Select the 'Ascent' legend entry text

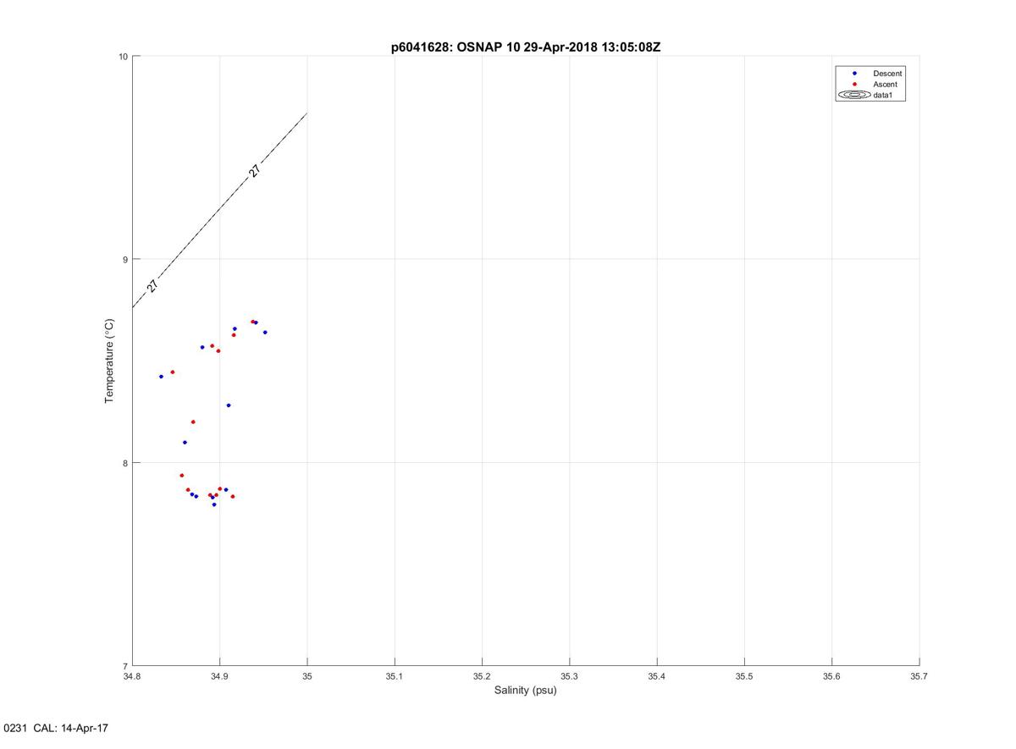tap(885, 85)
